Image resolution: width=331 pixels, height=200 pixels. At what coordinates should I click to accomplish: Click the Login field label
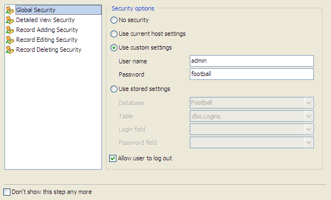coord(132,129)
